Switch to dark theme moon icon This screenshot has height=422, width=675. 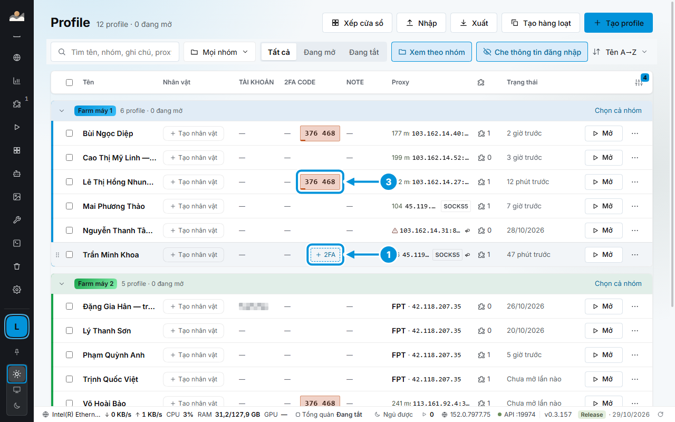click(x=17, y=405)
